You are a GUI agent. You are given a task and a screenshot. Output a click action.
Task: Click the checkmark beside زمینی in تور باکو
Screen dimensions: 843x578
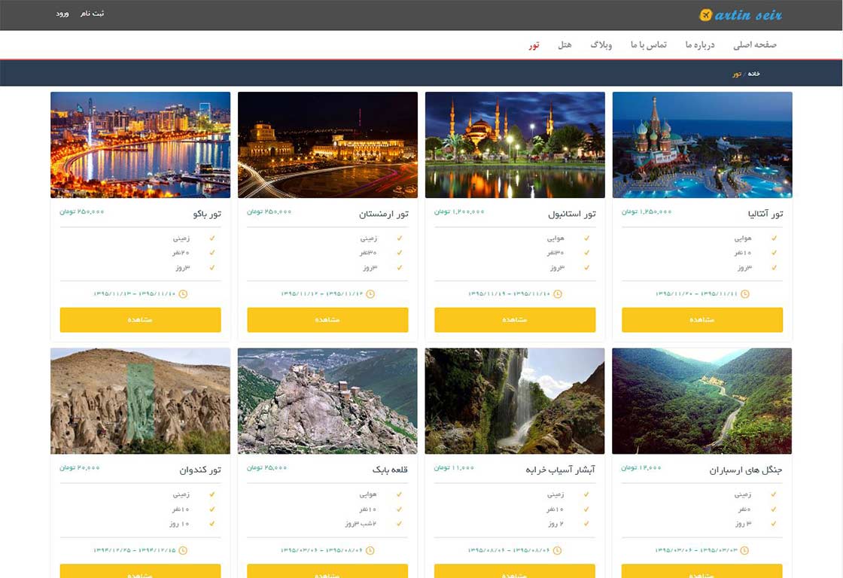(x=212, y=238)
